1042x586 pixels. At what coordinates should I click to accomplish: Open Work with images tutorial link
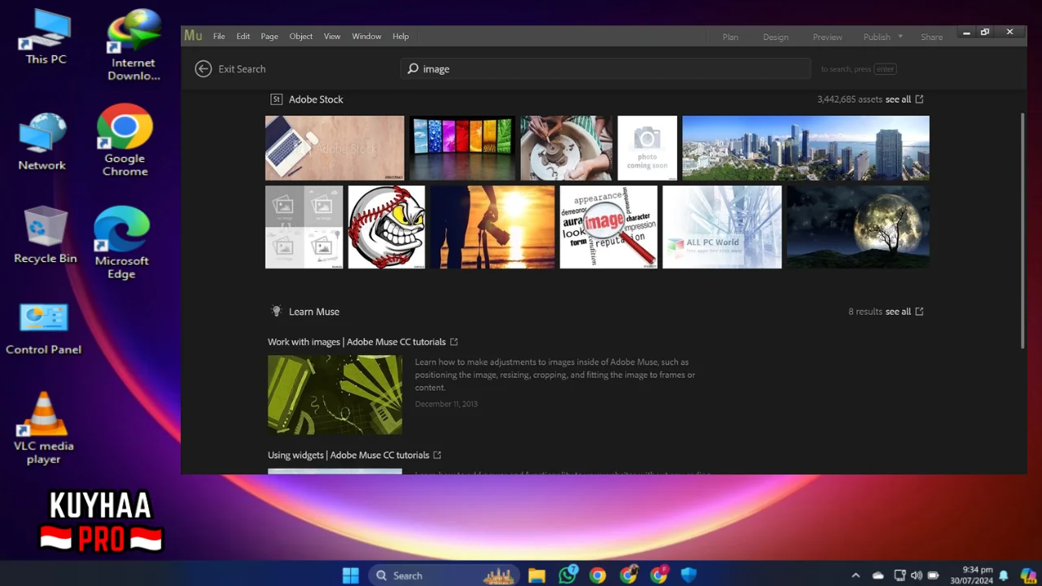pyautogui.click(x=357, y=342)
